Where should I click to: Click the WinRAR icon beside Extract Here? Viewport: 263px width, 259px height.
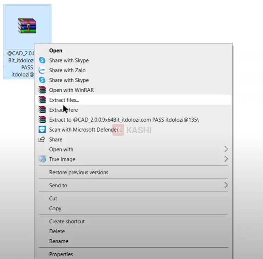42,110
